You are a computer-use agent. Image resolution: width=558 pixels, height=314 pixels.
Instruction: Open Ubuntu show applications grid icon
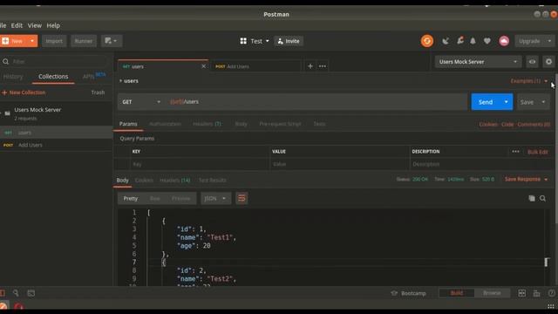tap(550, 306)
